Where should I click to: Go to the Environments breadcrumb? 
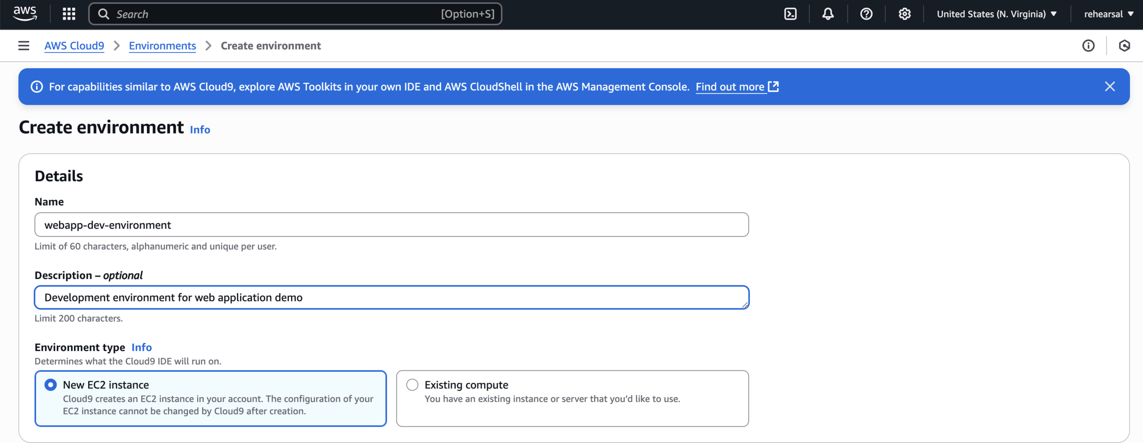click(x=162, y=46)
